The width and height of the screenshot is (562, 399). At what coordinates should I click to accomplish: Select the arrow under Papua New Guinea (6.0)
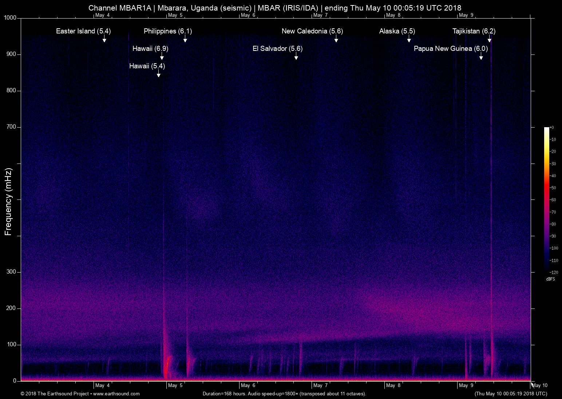481,56
